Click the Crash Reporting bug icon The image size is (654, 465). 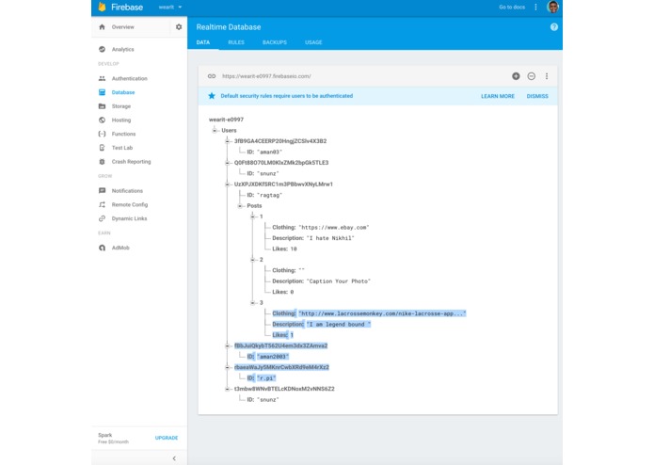coord(102,162)
